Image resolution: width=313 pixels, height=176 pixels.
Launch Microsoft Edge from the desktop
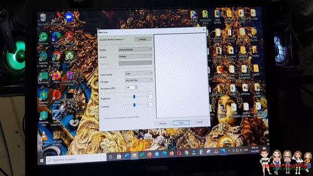[56, 39]
